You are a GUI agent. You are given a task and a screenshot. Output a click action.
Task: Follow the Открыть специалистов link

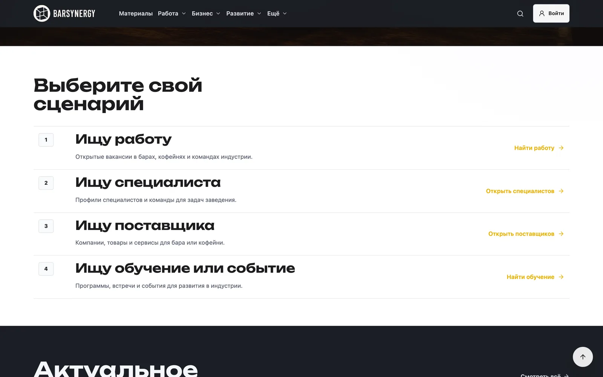525,191
